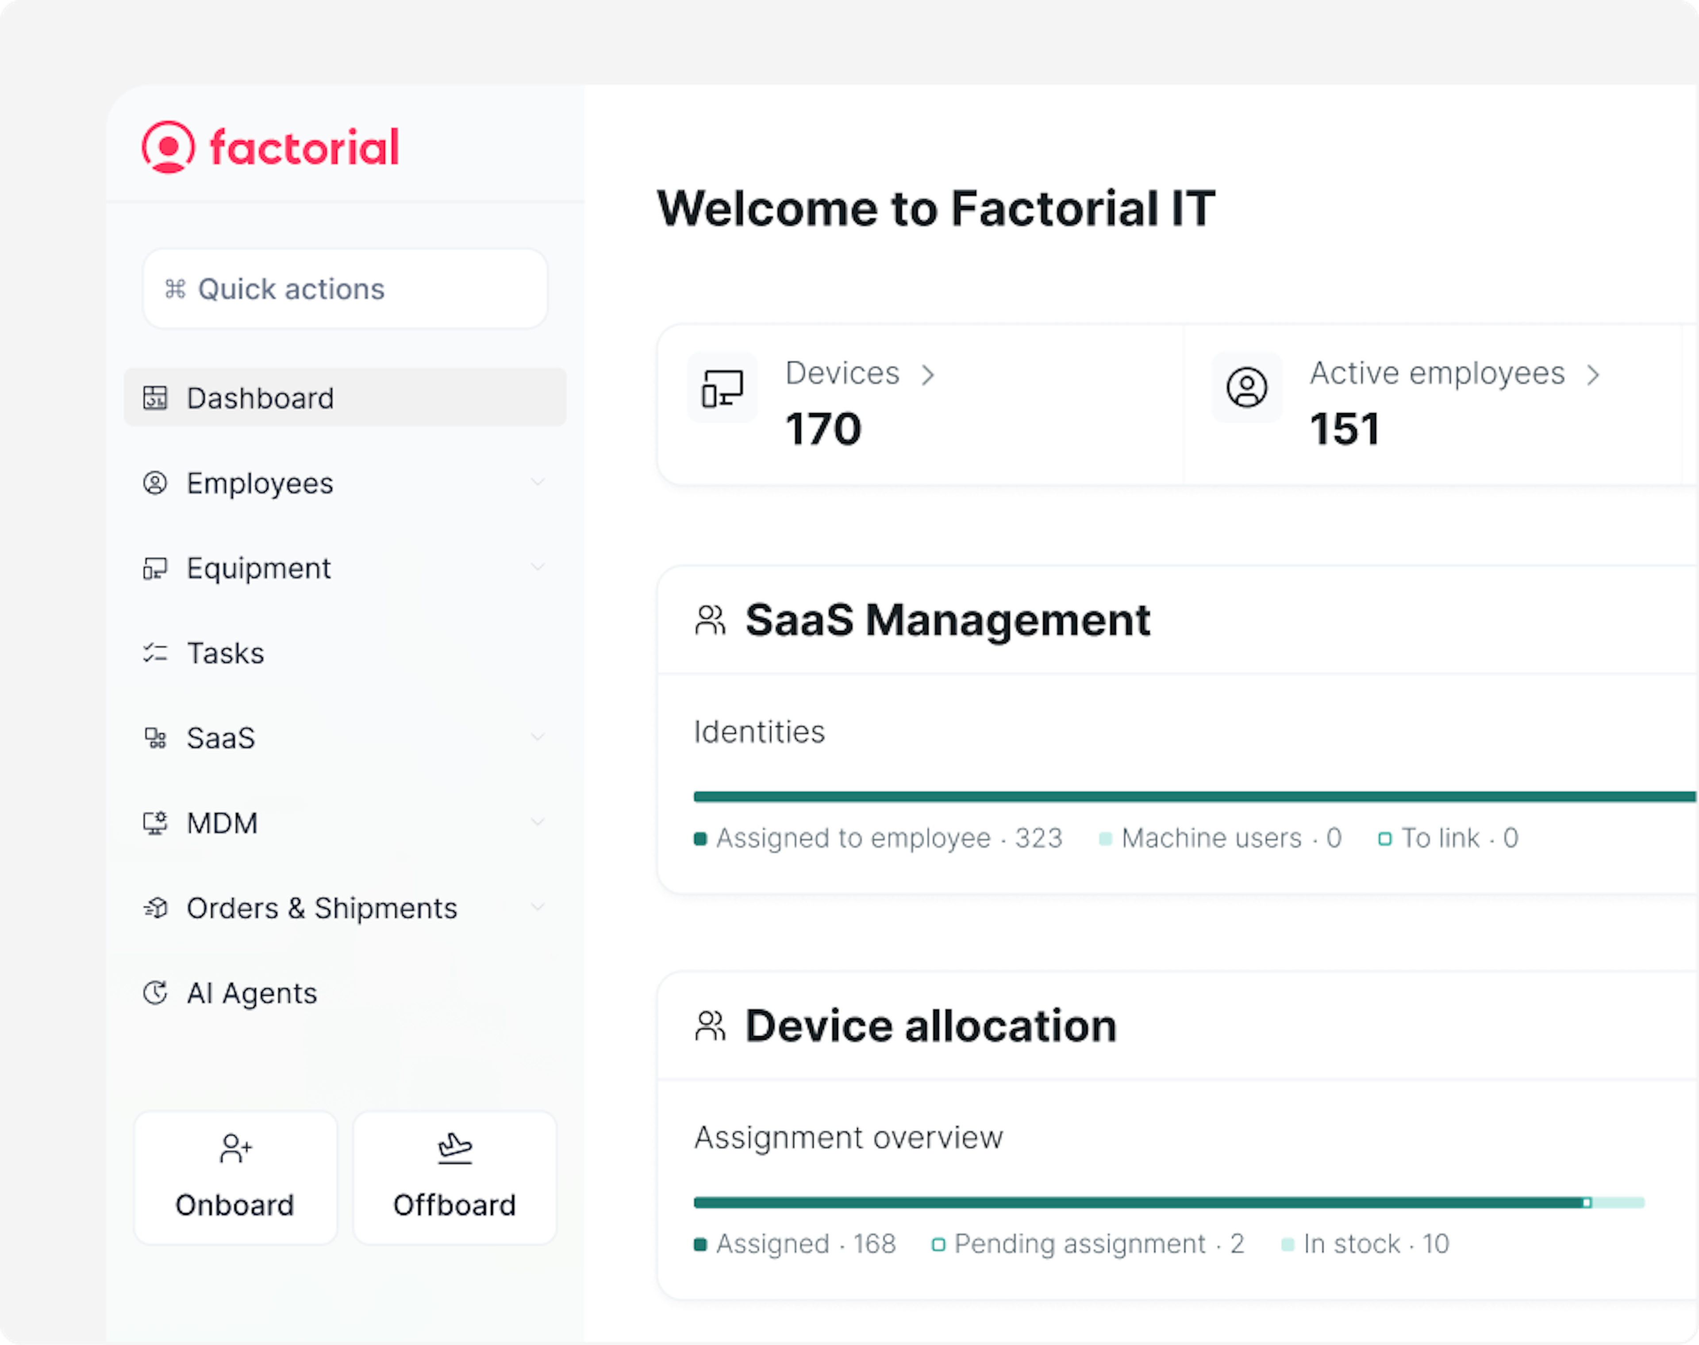The width and height of the screenshot is (1699, 1345).
Task: Click the Device allocation heading icon
Action: coord(709,1026)
